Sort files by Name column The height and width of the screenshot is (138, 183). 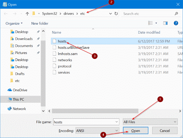pyautogui.click(x=56, y=32)
